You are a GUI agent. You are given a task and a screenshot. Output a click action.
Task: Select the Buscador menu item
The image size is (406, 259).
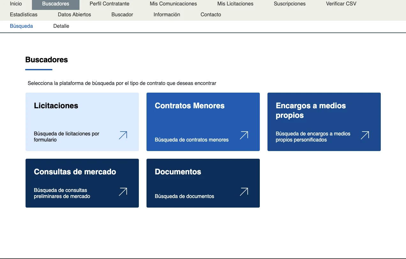[x=122, y=14]
